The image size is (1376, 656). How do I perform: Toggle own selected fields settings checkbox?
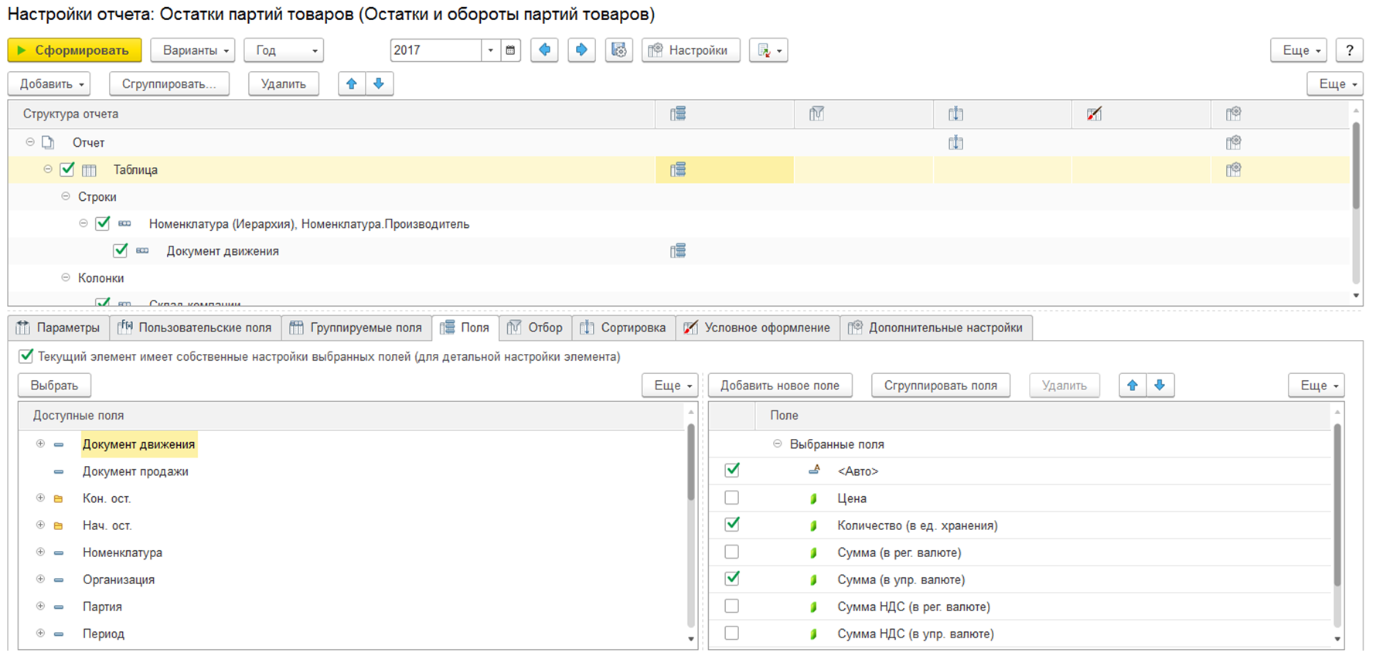(26, 356)
